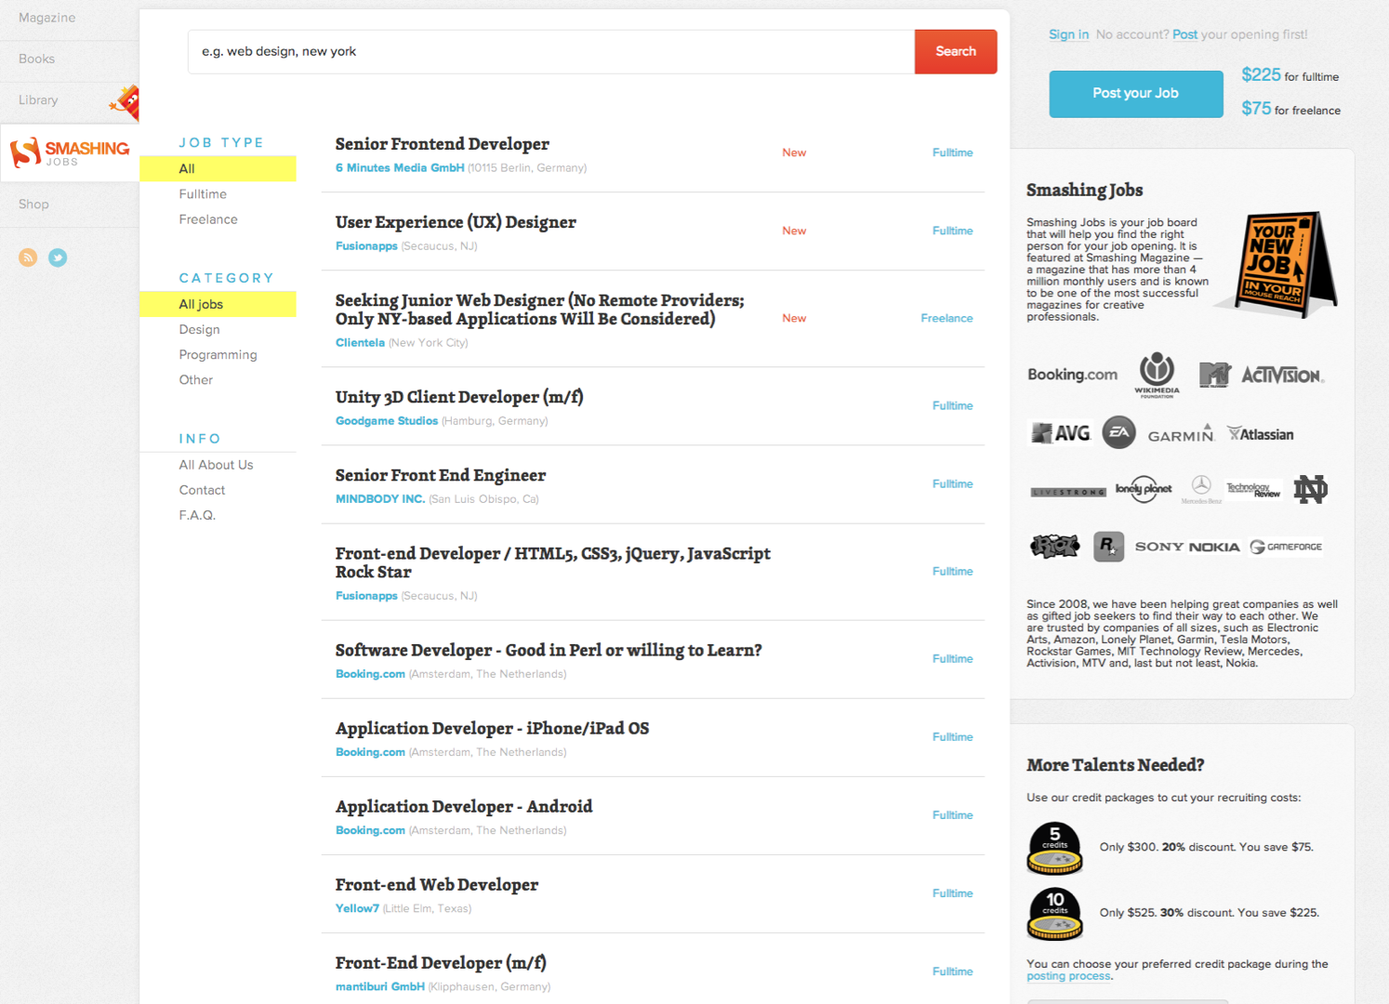Open the Application Developer Android listing

click(x=464, y=806)
